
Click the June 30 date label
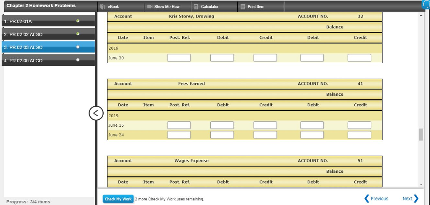point(116,58)
